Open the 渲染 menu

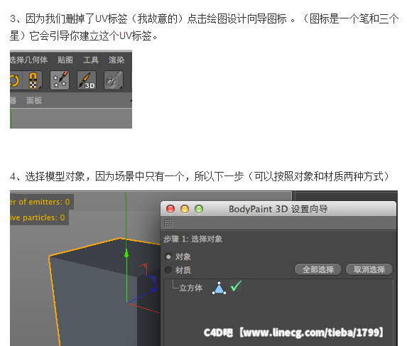tap(116, 60)
